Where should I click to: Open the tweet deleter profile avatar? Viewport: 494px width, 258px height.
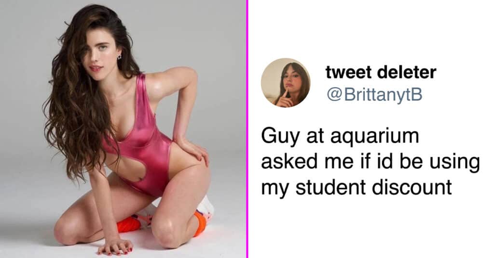click(286, 83)
